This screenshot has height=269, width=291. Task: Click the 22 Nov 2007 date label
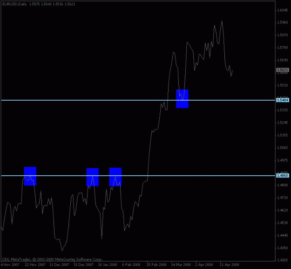click(x=35, y=264)
